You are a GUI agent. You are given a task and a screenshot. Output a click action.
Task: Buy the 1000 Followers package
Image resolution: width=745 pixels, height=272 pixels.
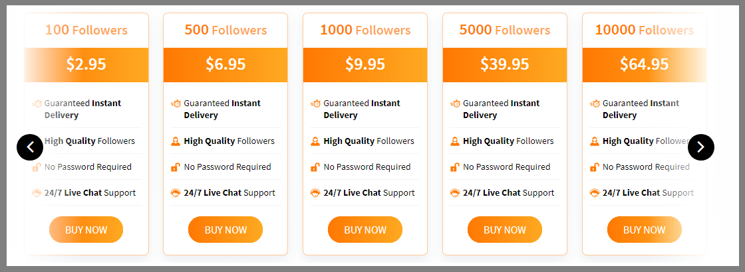[x=365, y=230]
